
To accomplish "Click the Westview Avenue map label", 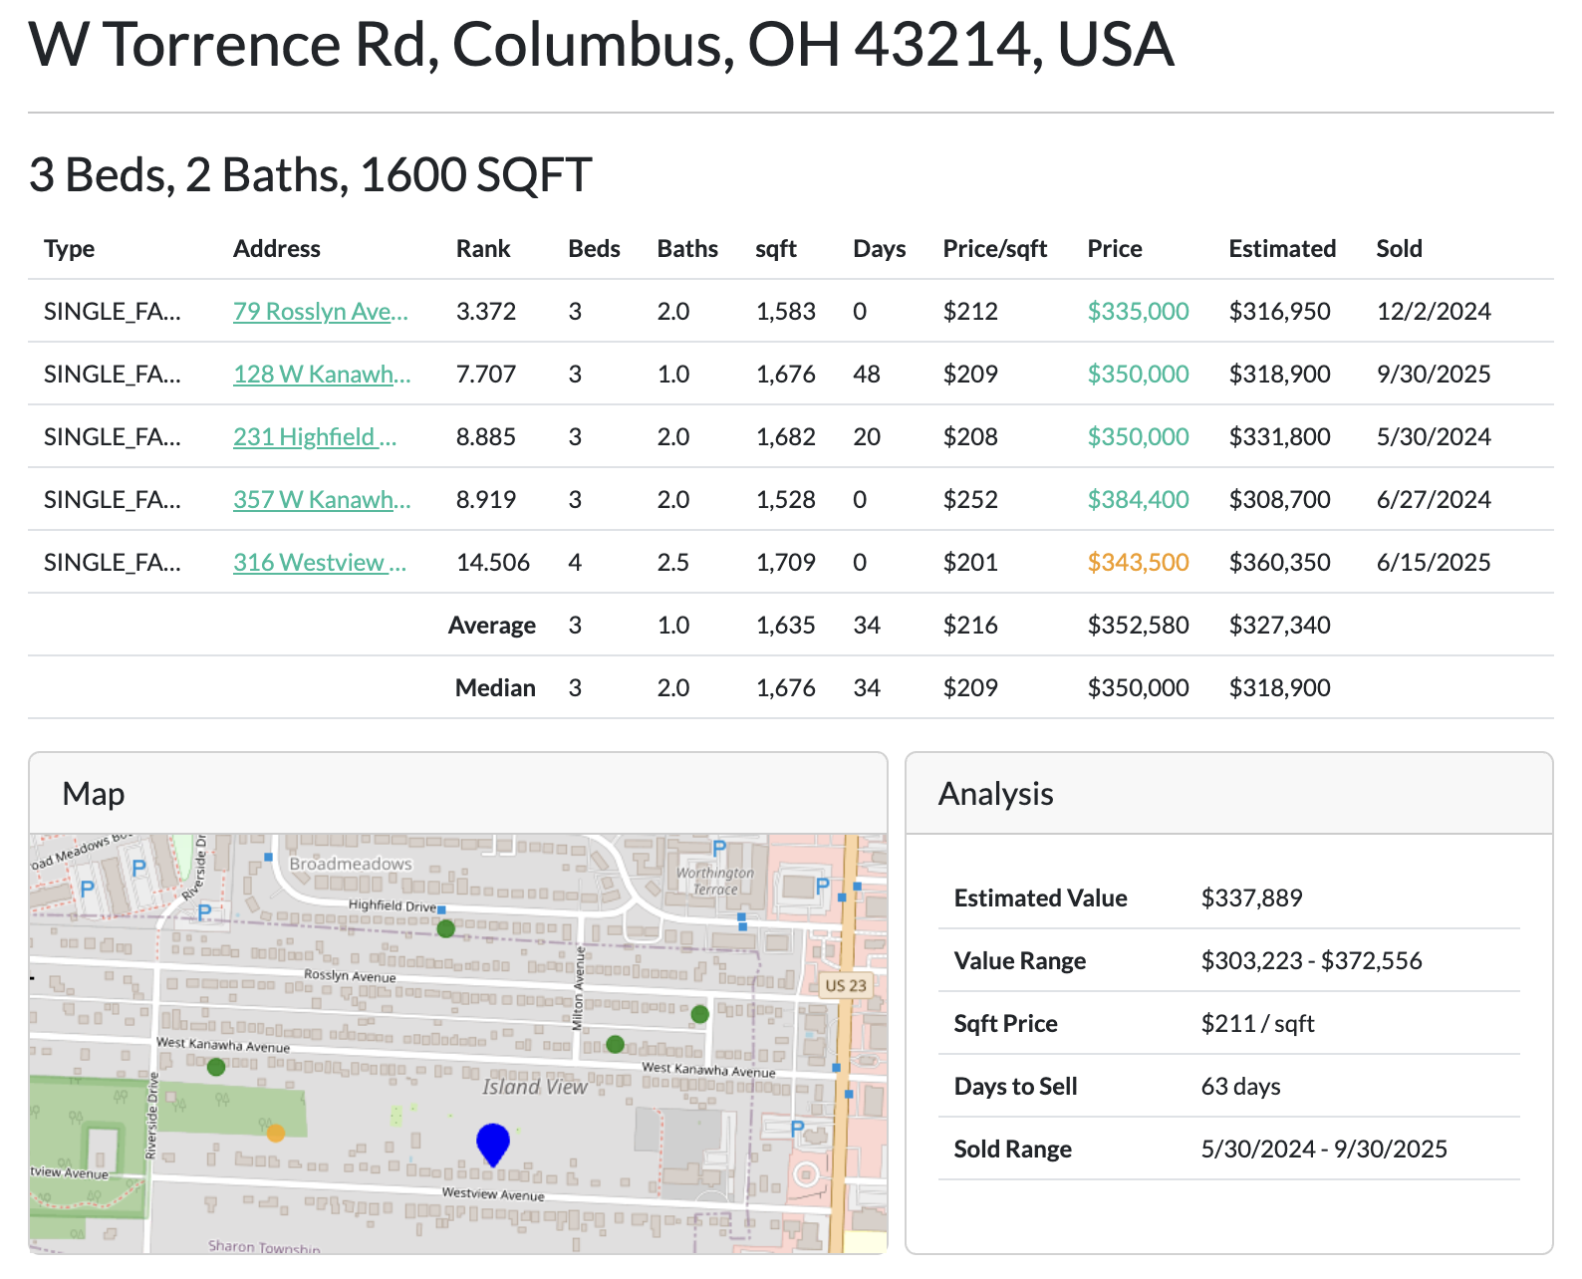I will click(x=493, y=1193).
